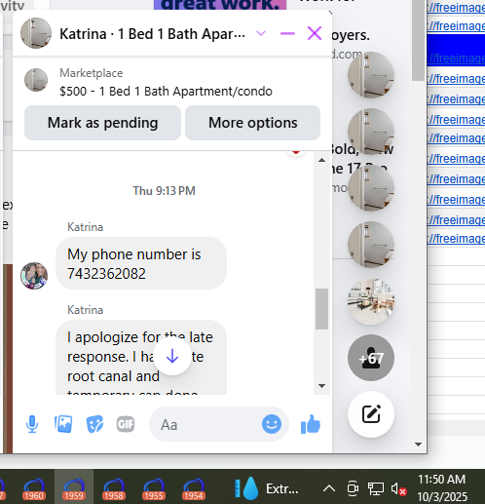Open the +67 more chats bubble

coord(371,358)
